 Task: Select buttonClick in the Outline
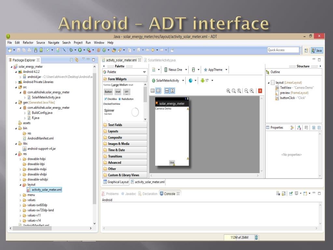pyautogui.click(x=290, y=98)
